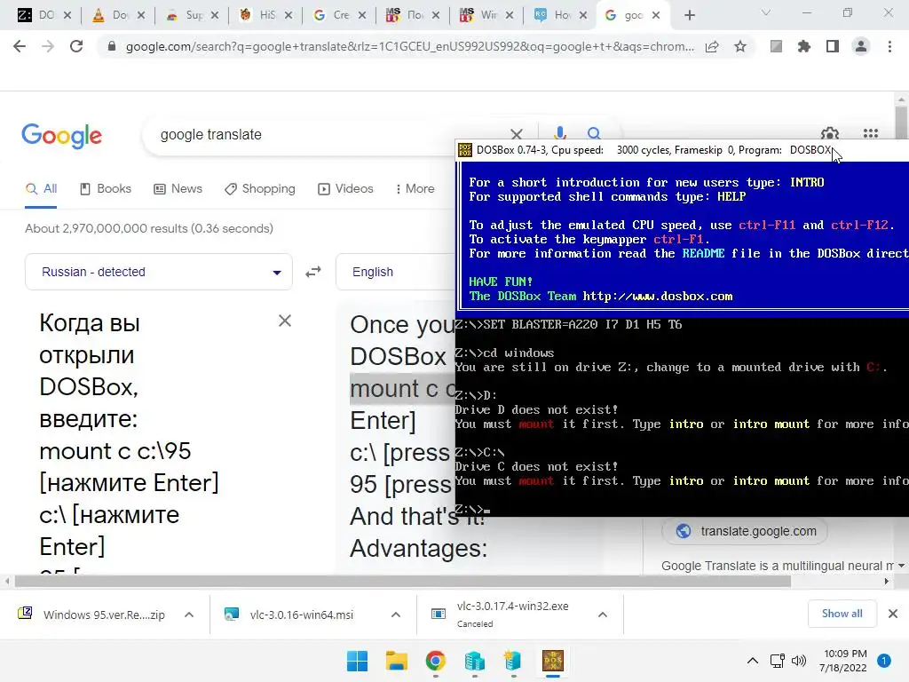Open taskbar app with 3D blocks icon
This screenshot has width=909, height=682.
point(474,661)
